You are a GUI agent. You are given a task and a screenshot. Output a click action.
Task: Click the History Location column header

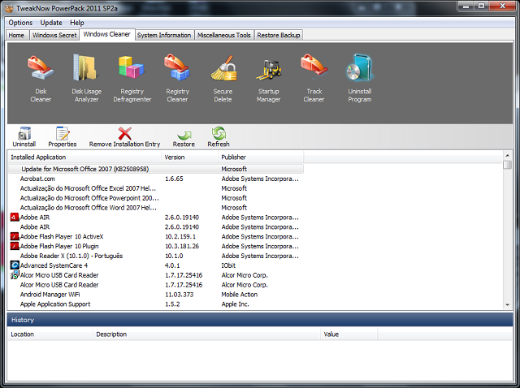tap(50, 334)
